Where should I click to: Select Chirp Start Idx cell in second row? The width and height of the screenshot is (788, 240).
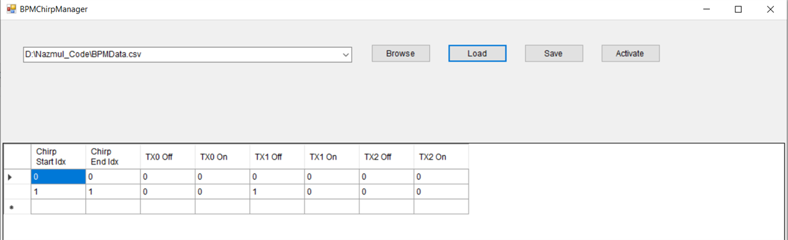58,191
